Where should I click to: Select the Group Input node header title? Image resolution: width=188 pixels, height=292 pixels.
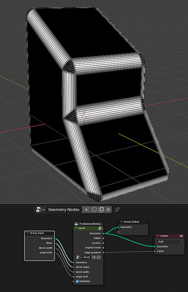click(x=37, y=233)
